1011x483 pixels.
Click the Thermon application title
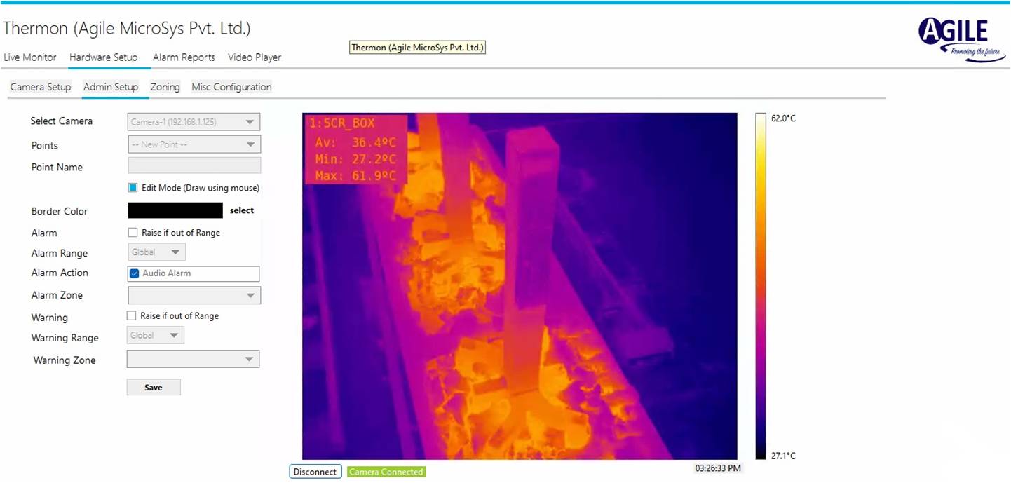coord(127,29)
